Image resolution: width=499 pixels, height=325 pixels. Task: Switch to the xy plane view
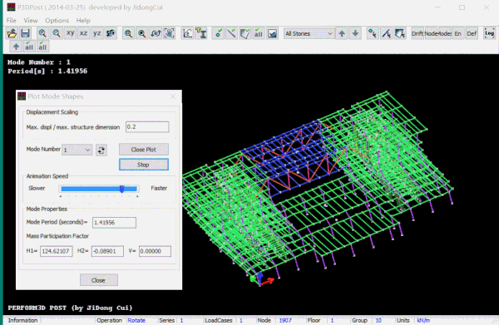pos(71,33)
